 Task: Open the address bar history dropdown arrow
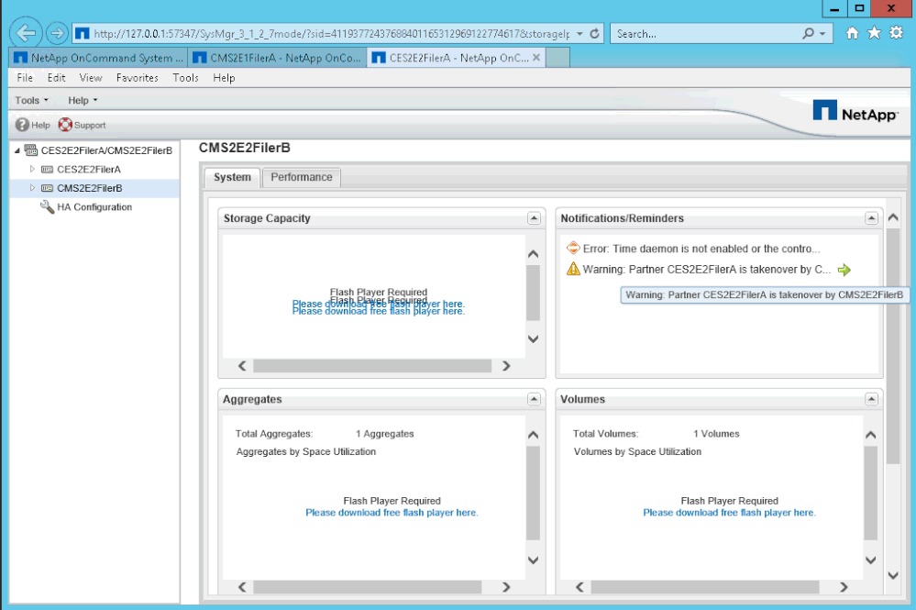click(x=579, y=34)
